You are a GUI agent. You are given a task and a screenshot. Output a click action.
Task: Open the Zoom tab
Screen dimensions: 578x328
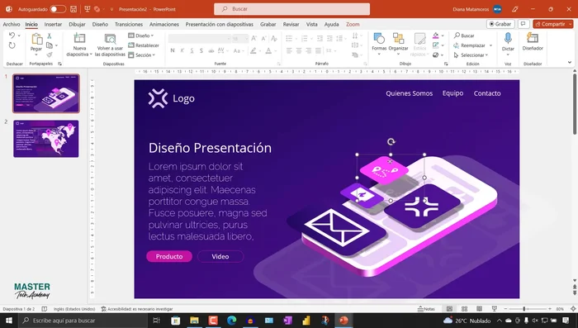(353, 24)
